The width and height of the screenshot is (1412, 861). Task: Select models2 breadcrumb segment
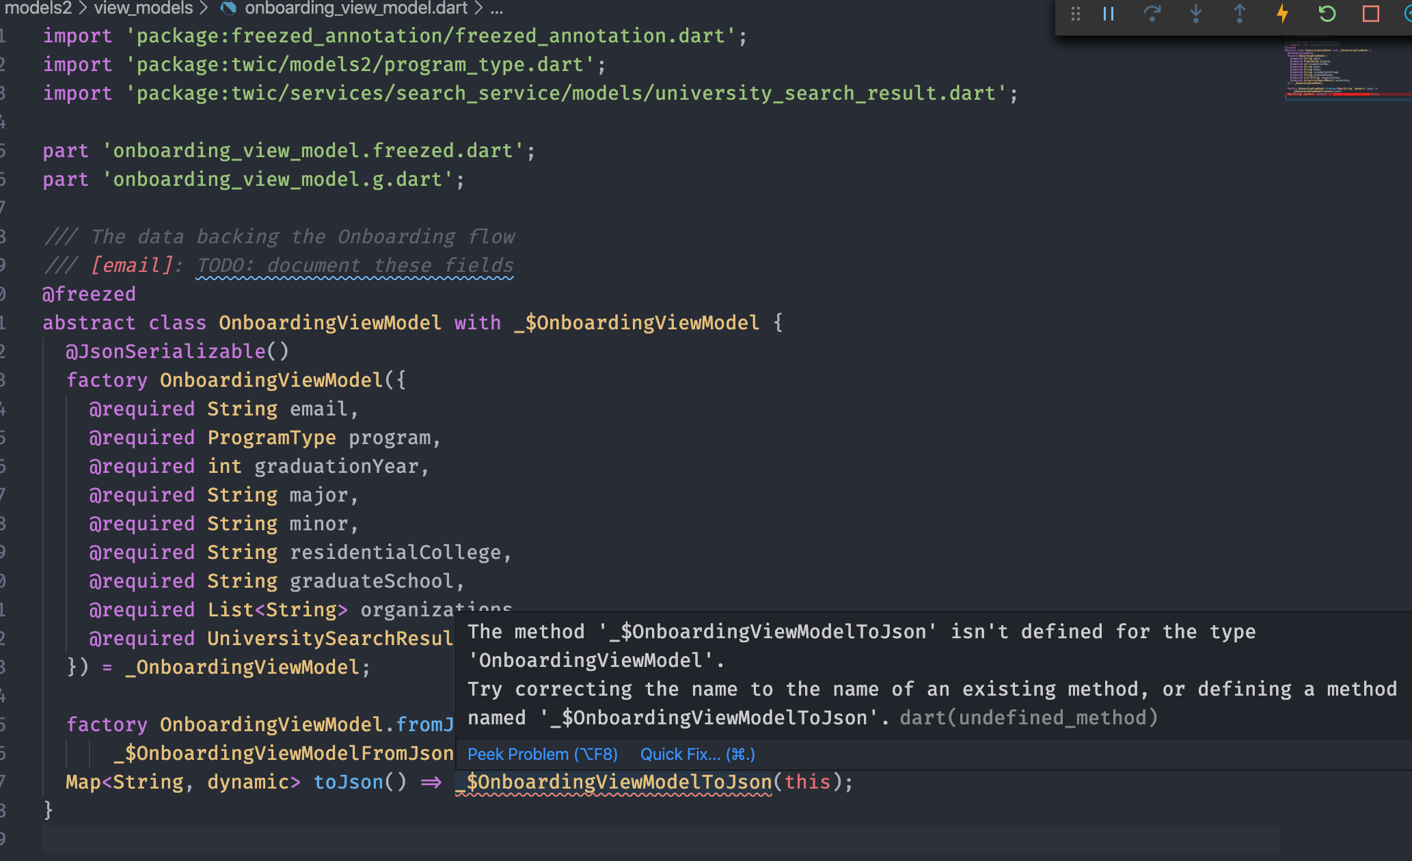[38, 8]
